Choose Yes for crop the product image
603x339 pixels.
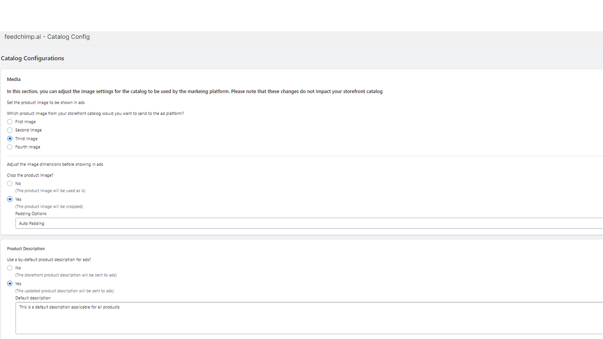(x=10, y=199)
